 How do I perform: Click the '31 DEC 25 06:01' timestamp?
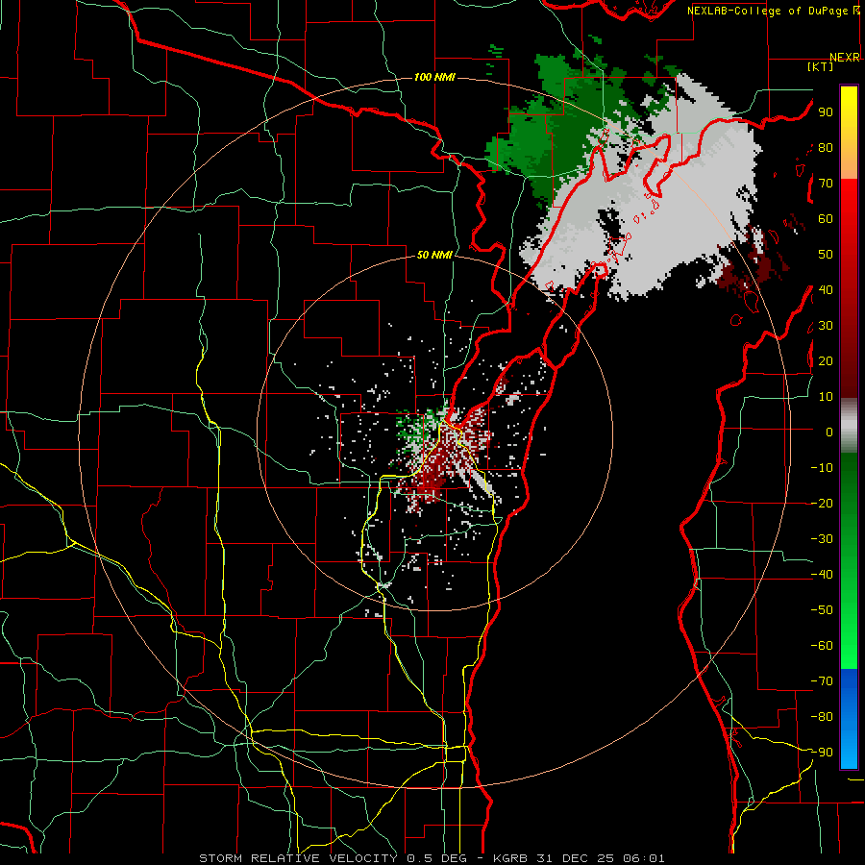pyautogui.click(x=600, y=858)
